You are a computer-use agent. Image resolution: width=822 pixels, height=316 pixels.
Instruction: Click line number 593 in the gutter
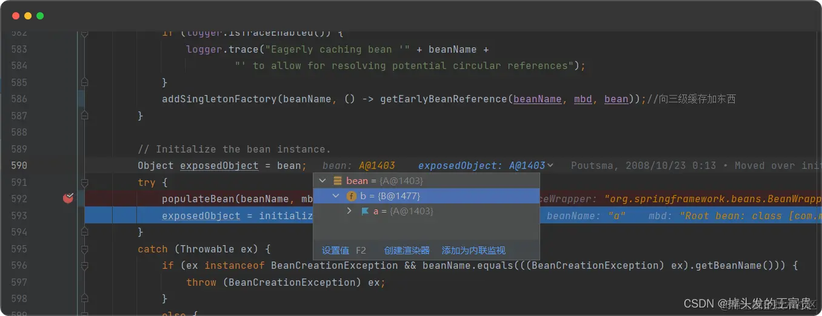(x=19, y=216)
